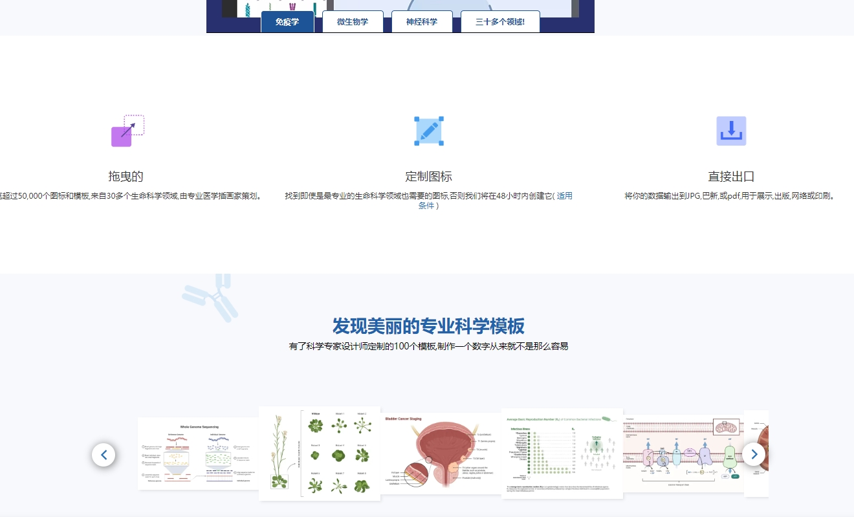The width and height of the screenshot is (854, 517).
Task: Click the direct export download icon
Action: (x=731, y=131)
